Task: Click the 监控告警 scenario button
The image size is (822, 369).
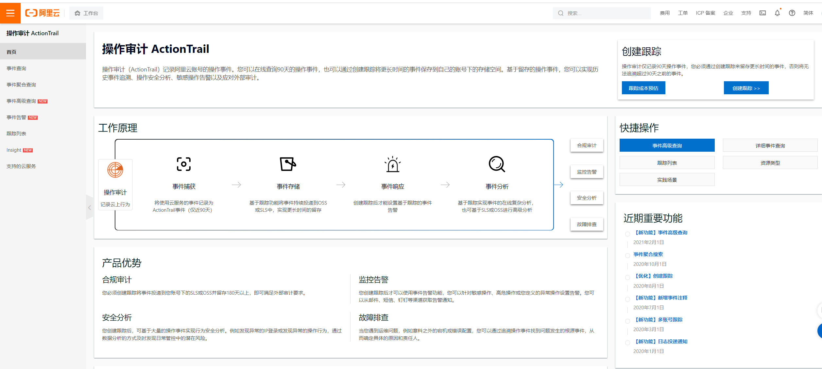Action: click(x=587, y=172)
